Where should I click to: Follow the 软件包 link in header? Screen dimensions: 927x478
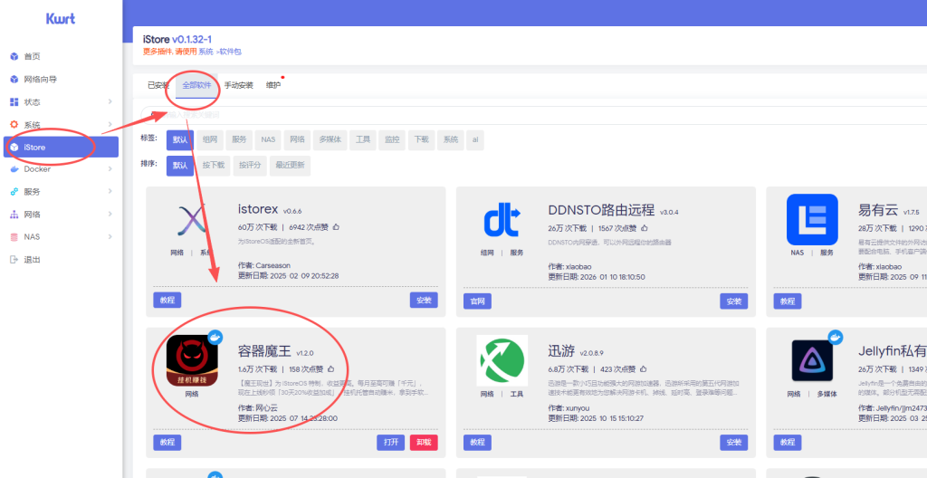click(230, 52)
